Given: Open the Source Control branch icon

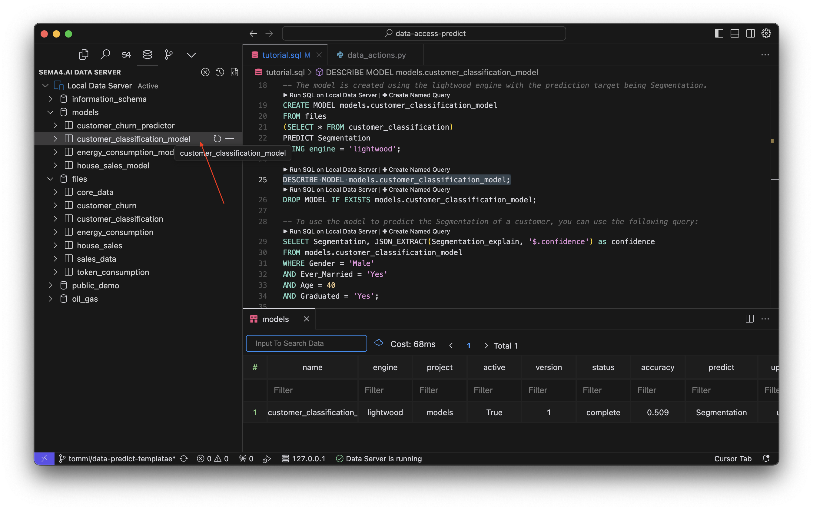Looking at the screenshot, I should coord(169,54).
